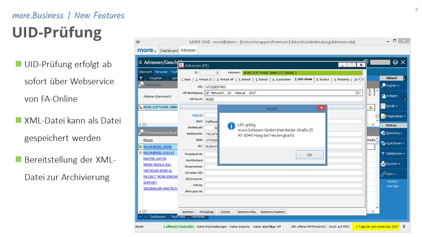Click OK in the UID gültig dialog
This screenshot has width=422, height=237.
(309, 155)
